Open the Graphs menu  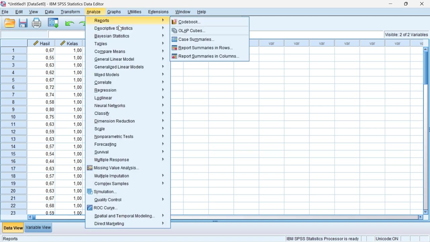[114, 12]
